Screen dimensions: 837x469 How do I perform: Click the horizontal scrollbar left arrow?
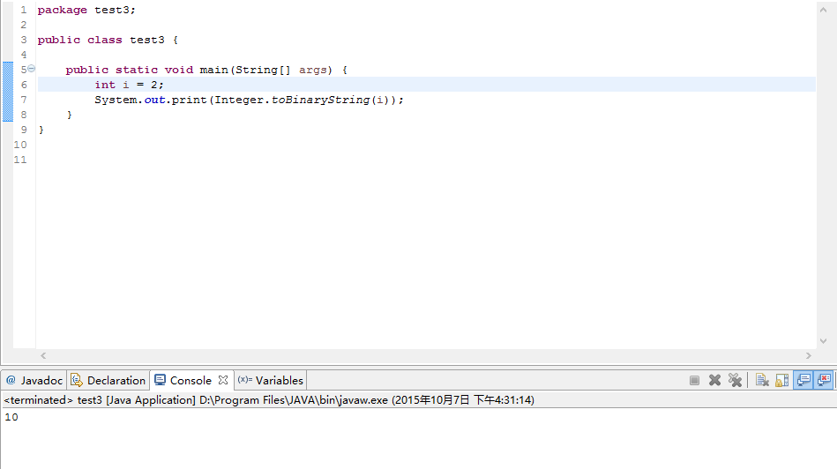43,355
